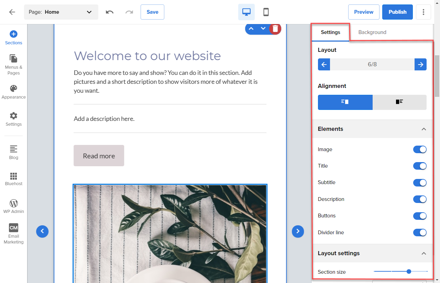Undo the last change
440x283 pixels.
pos(110,12)
